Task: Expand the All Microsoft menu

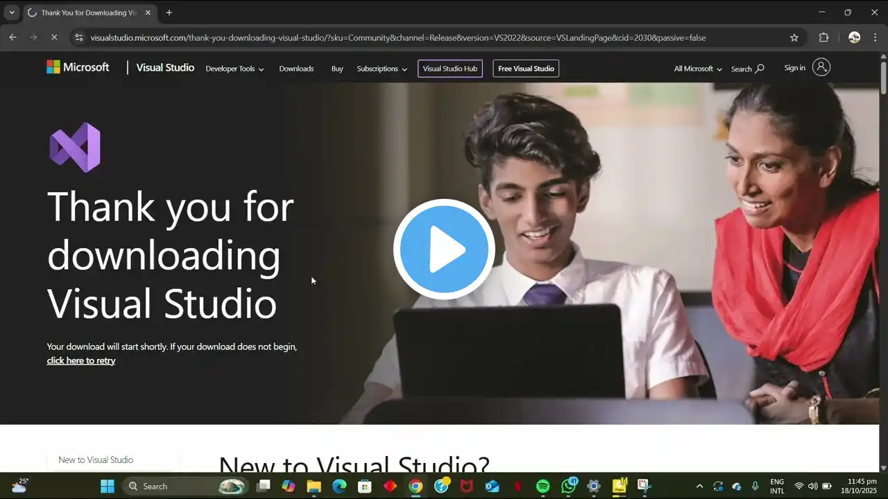Action: pyautogui.click(x=698, y=69)
